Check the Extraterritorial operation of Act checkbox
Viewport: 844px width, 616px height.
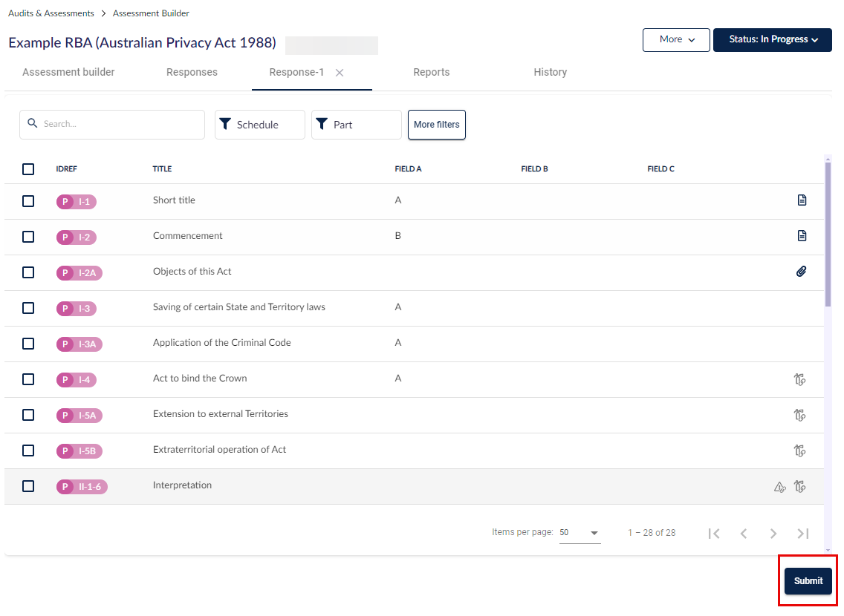click(28, 450)
